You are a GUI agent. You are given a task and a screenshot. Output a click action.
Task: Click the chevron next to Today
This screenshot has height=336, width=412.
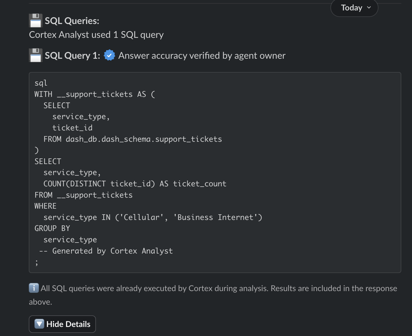click(369, 8)
